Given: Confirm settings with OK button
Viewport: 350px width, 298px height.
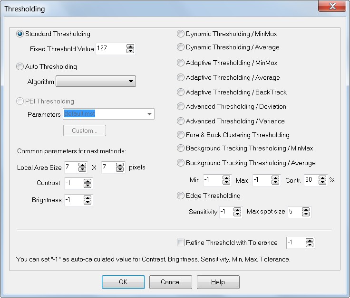Looking at the screenshot, I should [123, 282].
